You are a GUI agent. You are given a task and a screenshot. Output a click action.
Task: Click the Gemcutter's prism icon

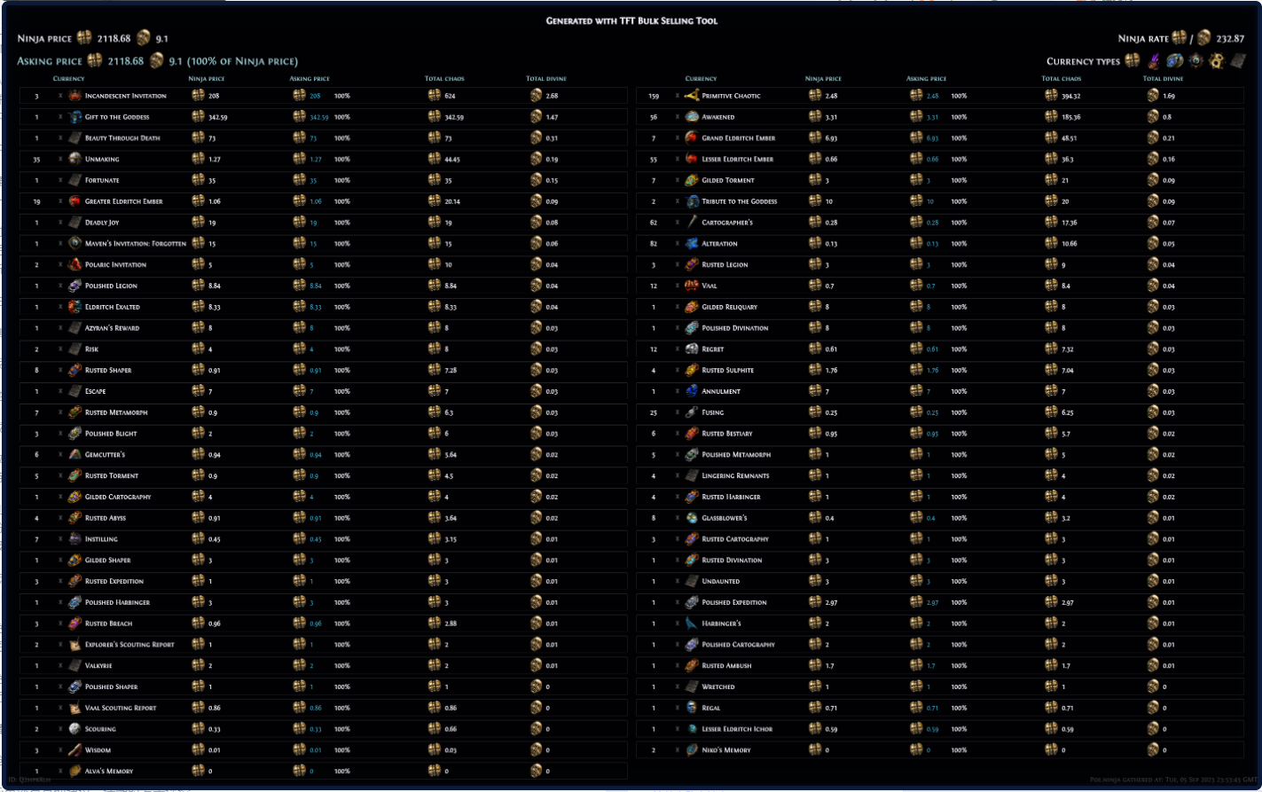(x=75, y=455)
